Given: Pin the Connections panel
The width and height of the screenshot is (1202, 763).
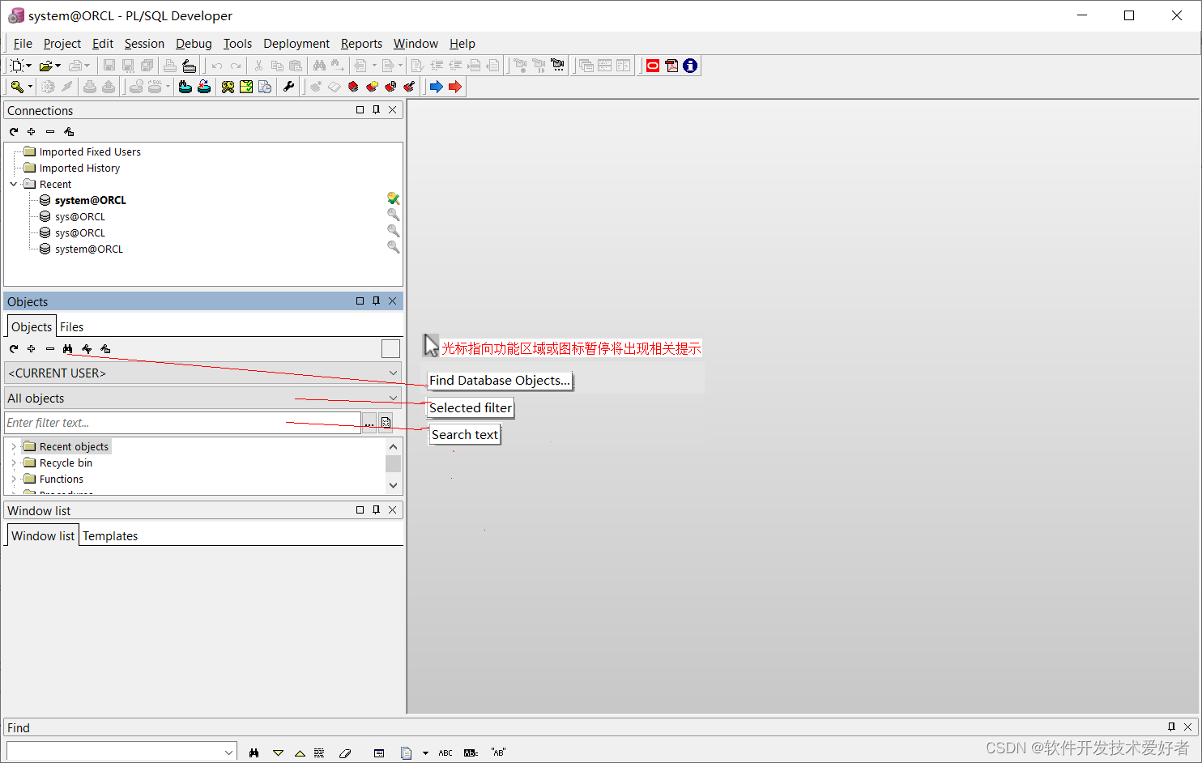Looking at the screenshot, I should tap(377, 110).
